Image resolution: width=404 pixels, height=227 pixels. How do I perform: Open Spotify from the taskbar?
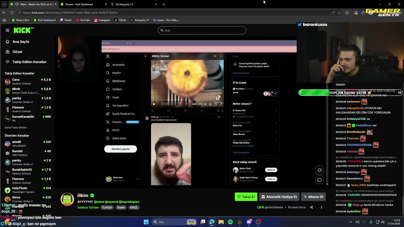click(x=230, y=222)
